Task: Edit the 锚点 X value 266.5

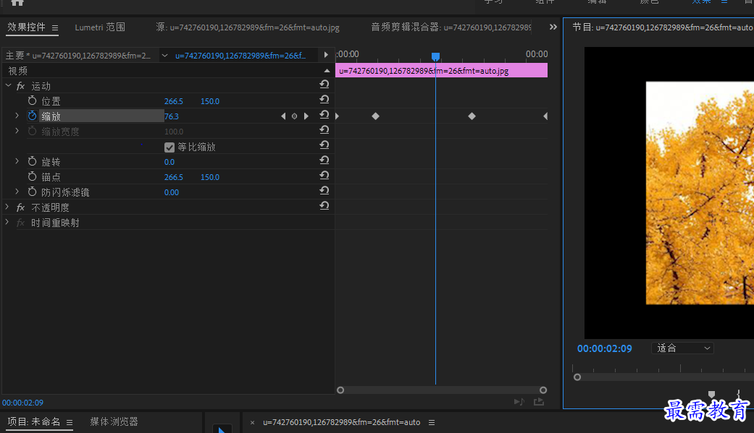Action: pos(174,177)
